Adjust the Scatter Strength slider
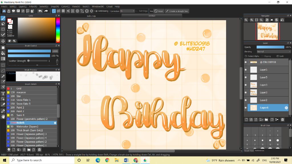The width and height of the screenshot is (292, 164). pos(37,61)
